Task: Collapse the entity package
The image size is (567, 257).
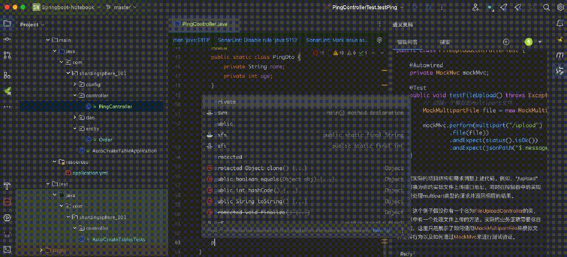Action: [75, 128]
